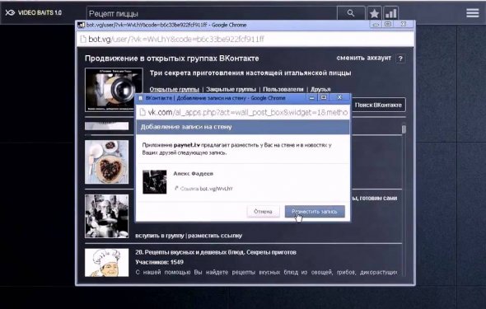486x309 pixels.
Task: Click the heading Продвижение в открытых группах ВКонтакте
Action: [x=172, y=59]
